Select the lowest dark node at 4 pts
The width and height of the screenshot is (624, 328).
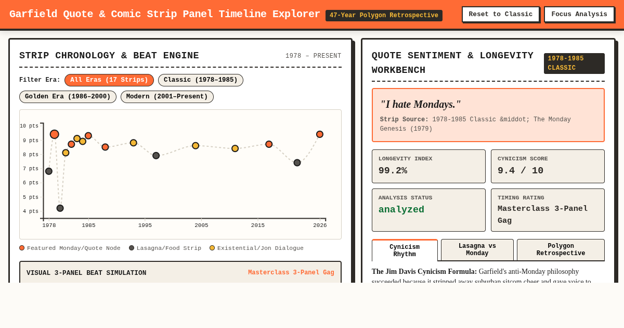click(60, 208)
